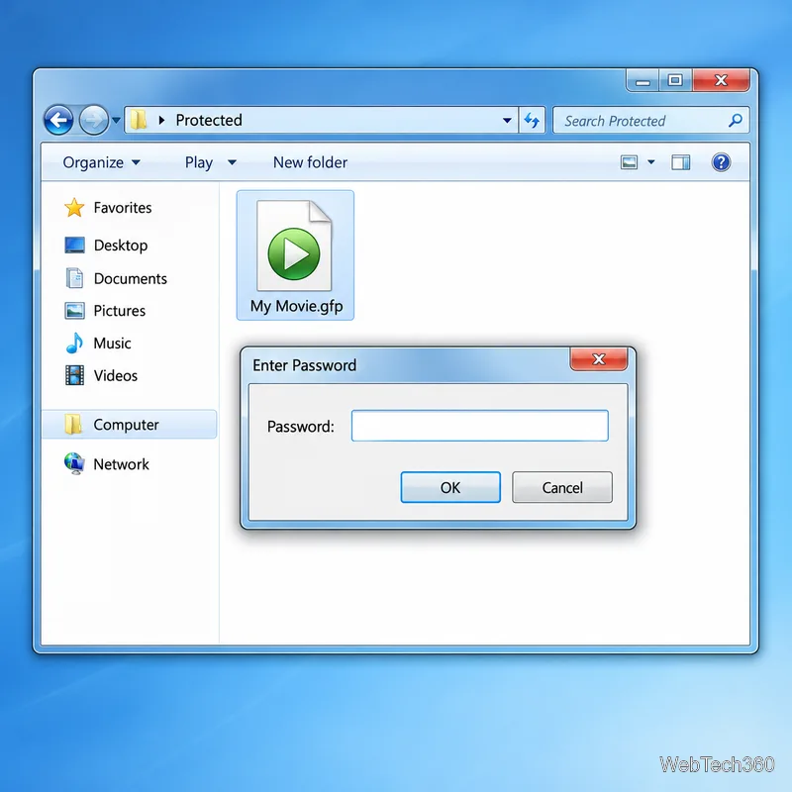Minimize the Protected explorer window
The width and height of the screenshot is (792, 792).
643,81
